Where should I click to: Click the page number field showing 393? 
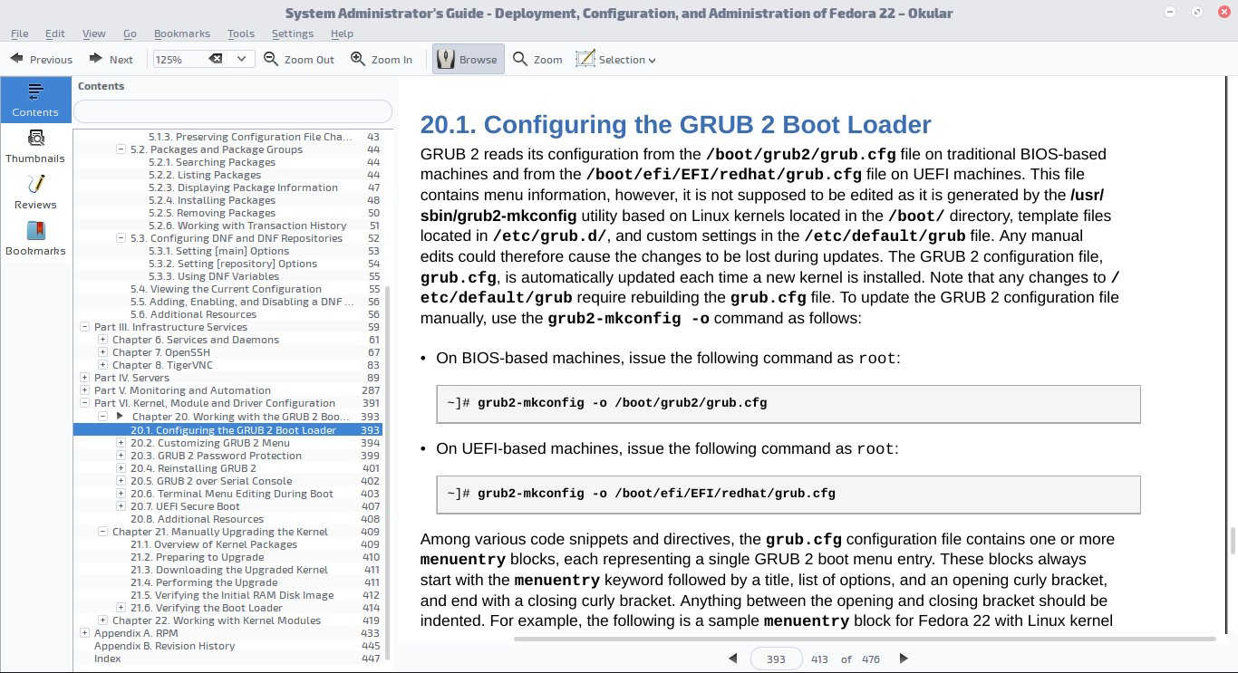click(x=776, y=659)
